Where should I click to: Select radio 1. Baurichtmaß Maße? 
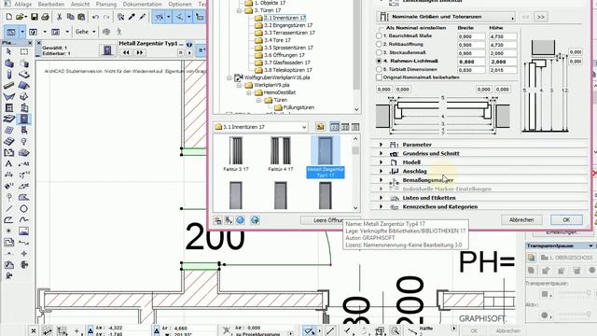379,35
